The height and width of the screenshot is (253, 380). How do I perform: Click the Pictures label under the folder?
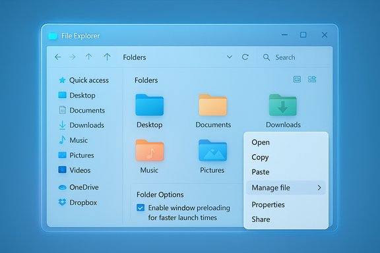click(212, 170)
